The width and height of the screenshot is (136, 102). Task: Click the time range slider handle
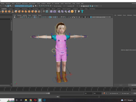(x=49, y=93)
